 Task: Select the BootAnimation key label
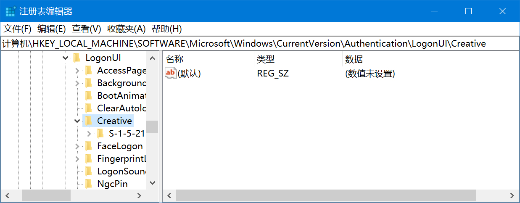click(x=121, y=96)
